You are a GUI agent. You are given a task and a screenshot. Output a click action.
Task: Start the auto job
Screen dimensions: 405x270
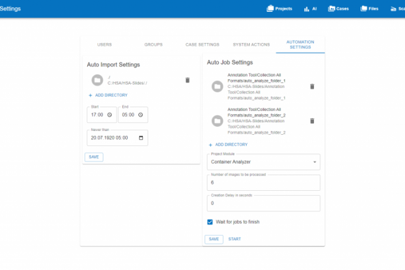click(234, 239)
